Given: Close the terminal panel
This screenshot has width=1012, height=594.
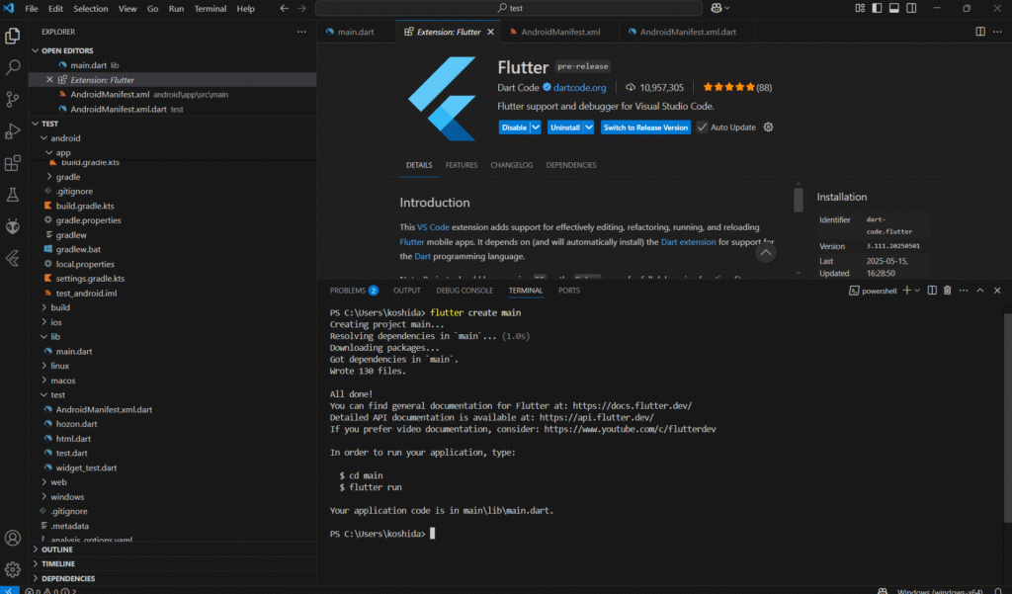Looking at the screenshot, I should 997,291.
